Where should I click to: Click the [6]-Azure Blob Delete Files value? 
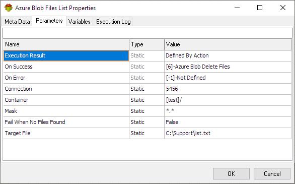point(228,67)
